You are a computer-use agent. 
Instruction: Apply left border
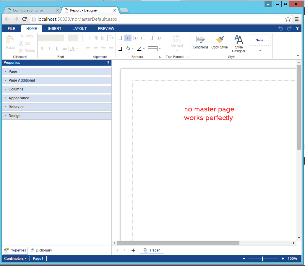point(136,38)
